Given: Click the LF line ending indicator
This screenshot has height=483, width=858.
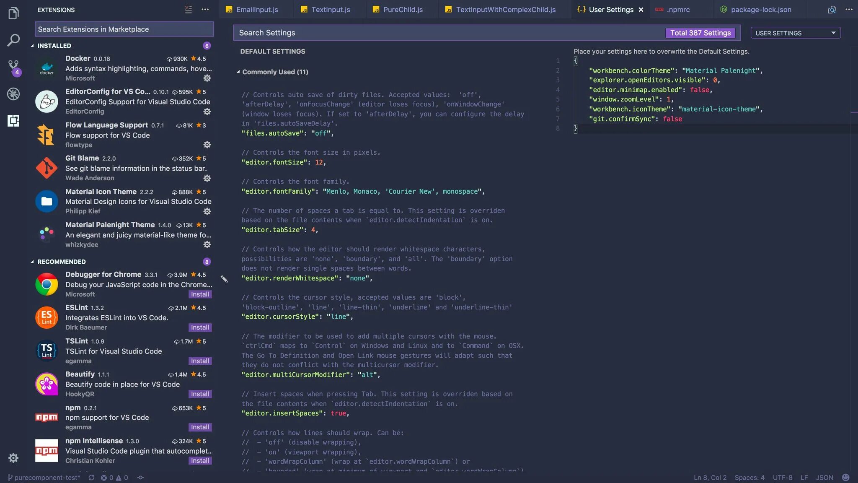Looking at the screenshot, I should (804, 478).
